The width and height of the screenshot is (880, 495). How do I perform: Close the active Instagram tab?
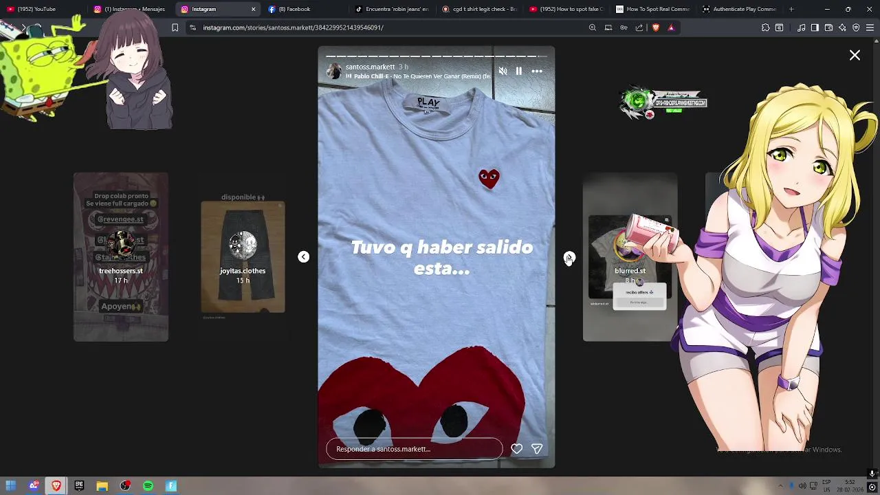pos(253,9)
